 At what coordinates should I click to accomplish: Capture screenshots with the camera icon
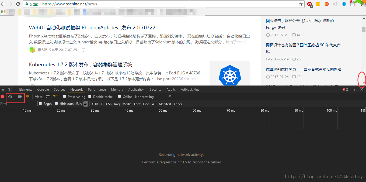[x=20, y=97]
